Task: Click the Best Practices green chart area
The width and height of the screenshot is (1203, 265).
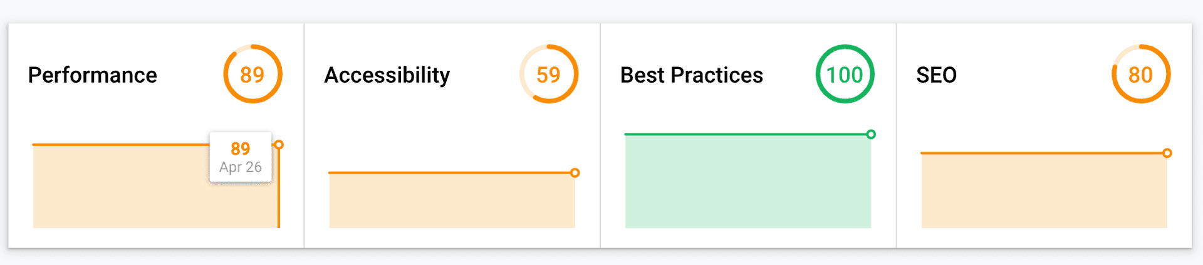Action: (x=748, y=181)
